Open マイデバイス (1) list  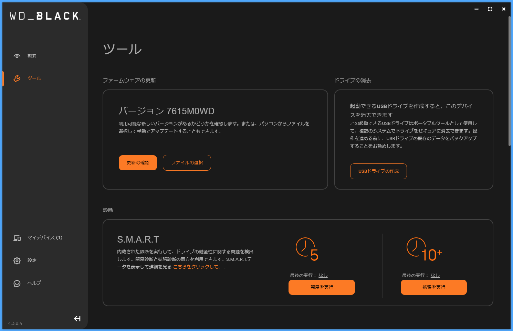45,238
